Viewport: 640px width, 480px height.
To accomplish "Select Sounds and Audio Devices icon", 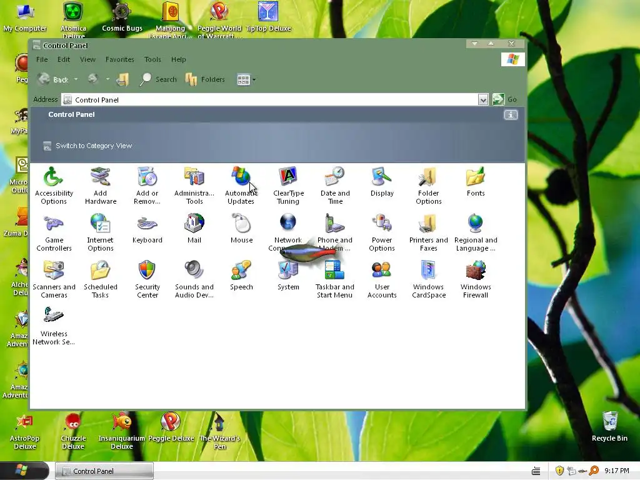I will pos(194,279).
